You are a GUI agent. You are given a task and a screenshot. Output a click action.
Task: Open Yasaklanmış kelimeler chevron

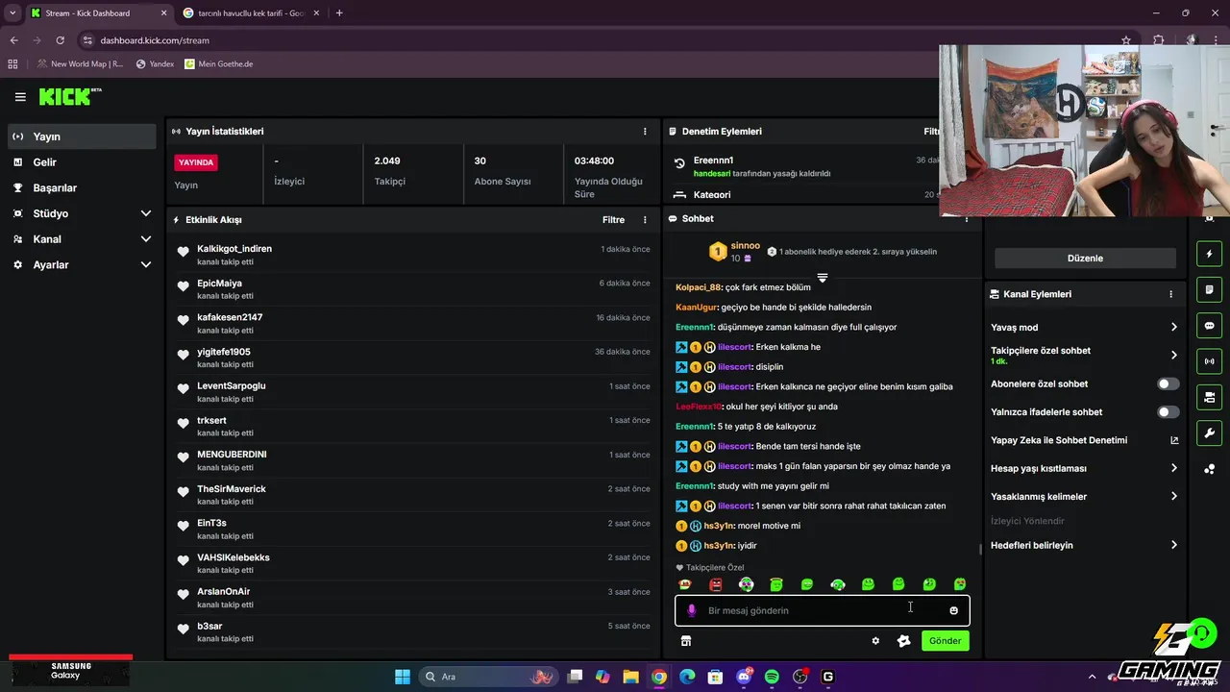[x=1173, y=496]
